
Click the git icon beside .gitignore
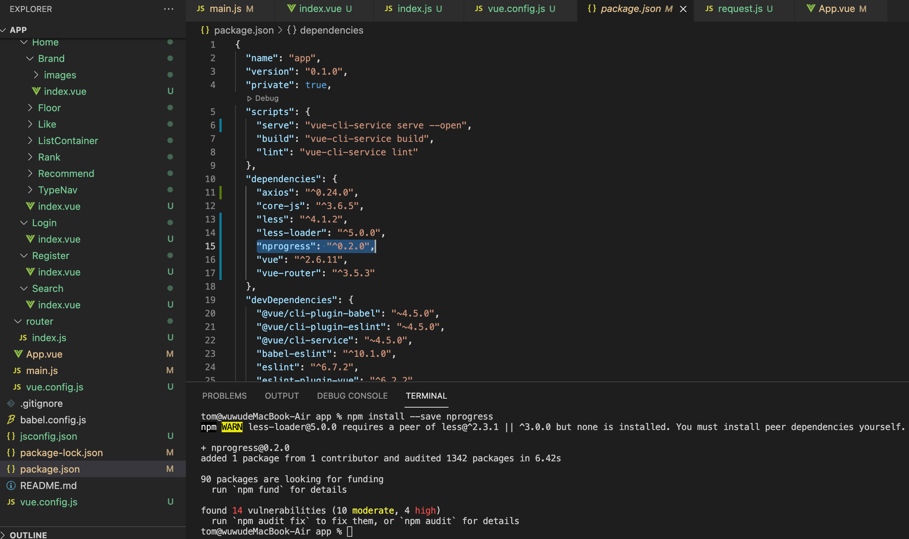pyautogui.click(x=11, y=403)
